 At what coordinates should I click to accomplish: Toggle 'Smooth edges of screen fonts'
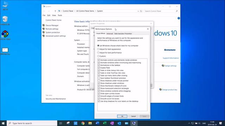(99, 96)
